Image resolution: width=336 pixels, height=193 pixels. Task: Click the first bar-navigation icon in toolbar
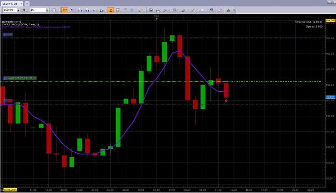(80, 10)
